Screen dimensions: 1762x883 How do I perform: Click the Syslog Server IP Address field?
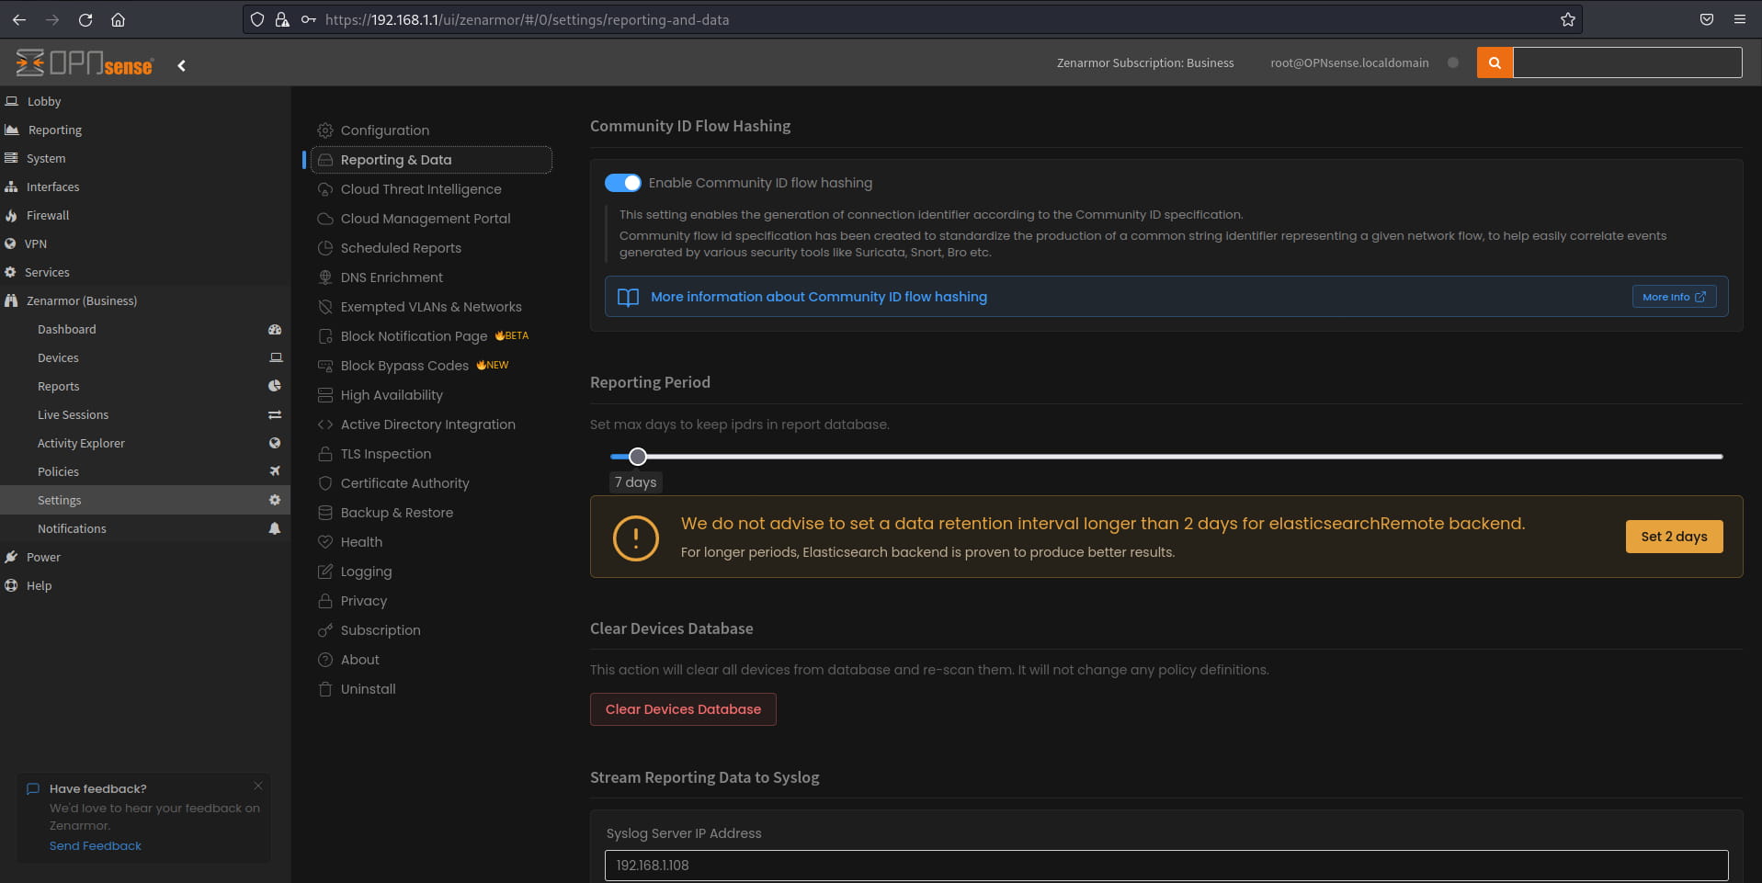(1166, 866)
